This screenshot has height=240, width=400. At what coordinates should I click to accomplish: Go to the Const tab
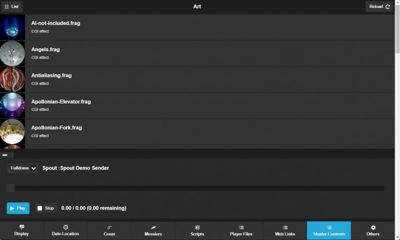pos(109,231)
